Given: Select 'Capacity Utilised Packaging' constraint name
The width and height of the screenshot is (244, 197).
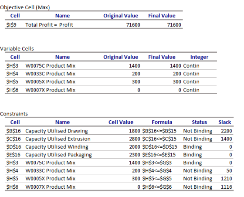Looking at the screenshot, I should [58, 155].
